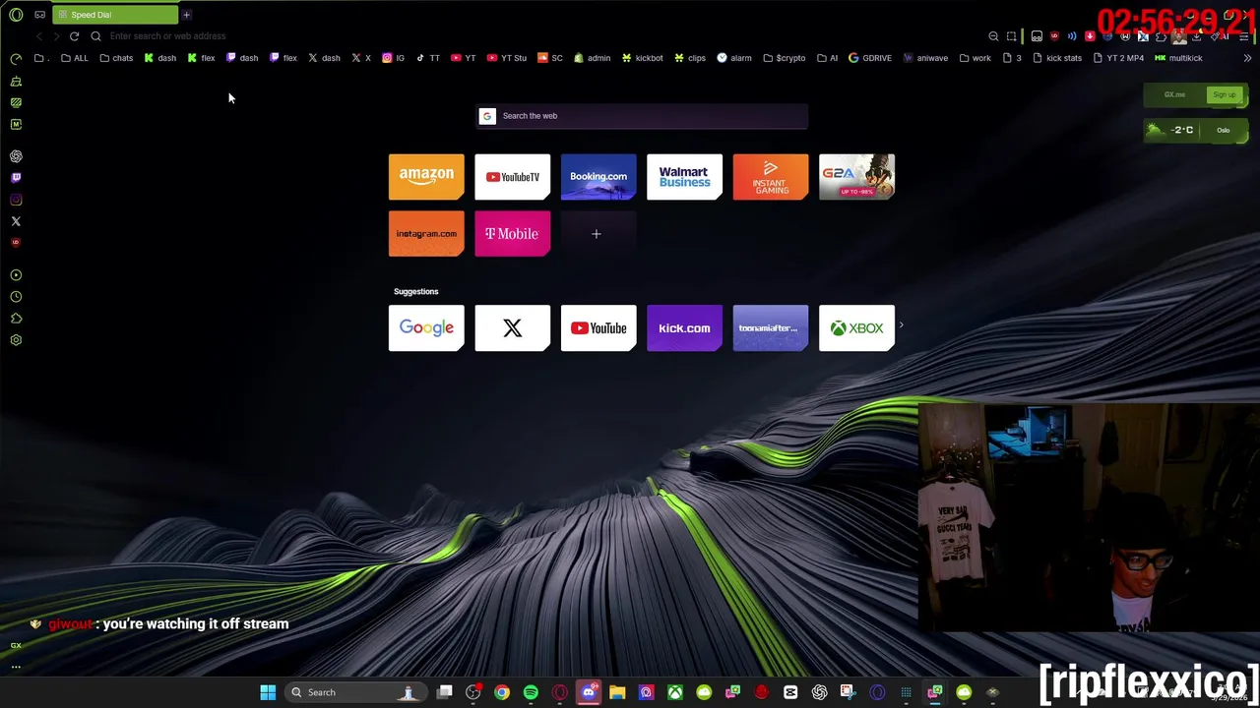Open the Amazon speed dial tile
Viewport: 1260px width, 708px height.
tap(426, 177)
